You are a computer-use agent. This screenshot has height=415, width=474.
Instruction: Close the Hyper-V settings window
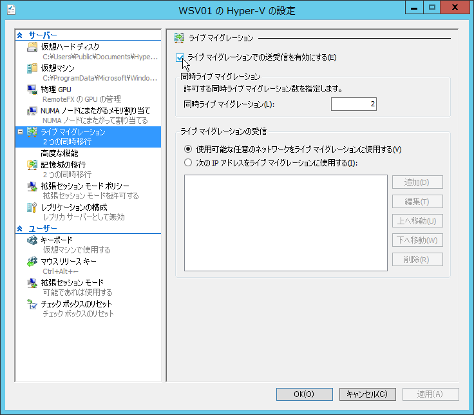click(455, 7)
